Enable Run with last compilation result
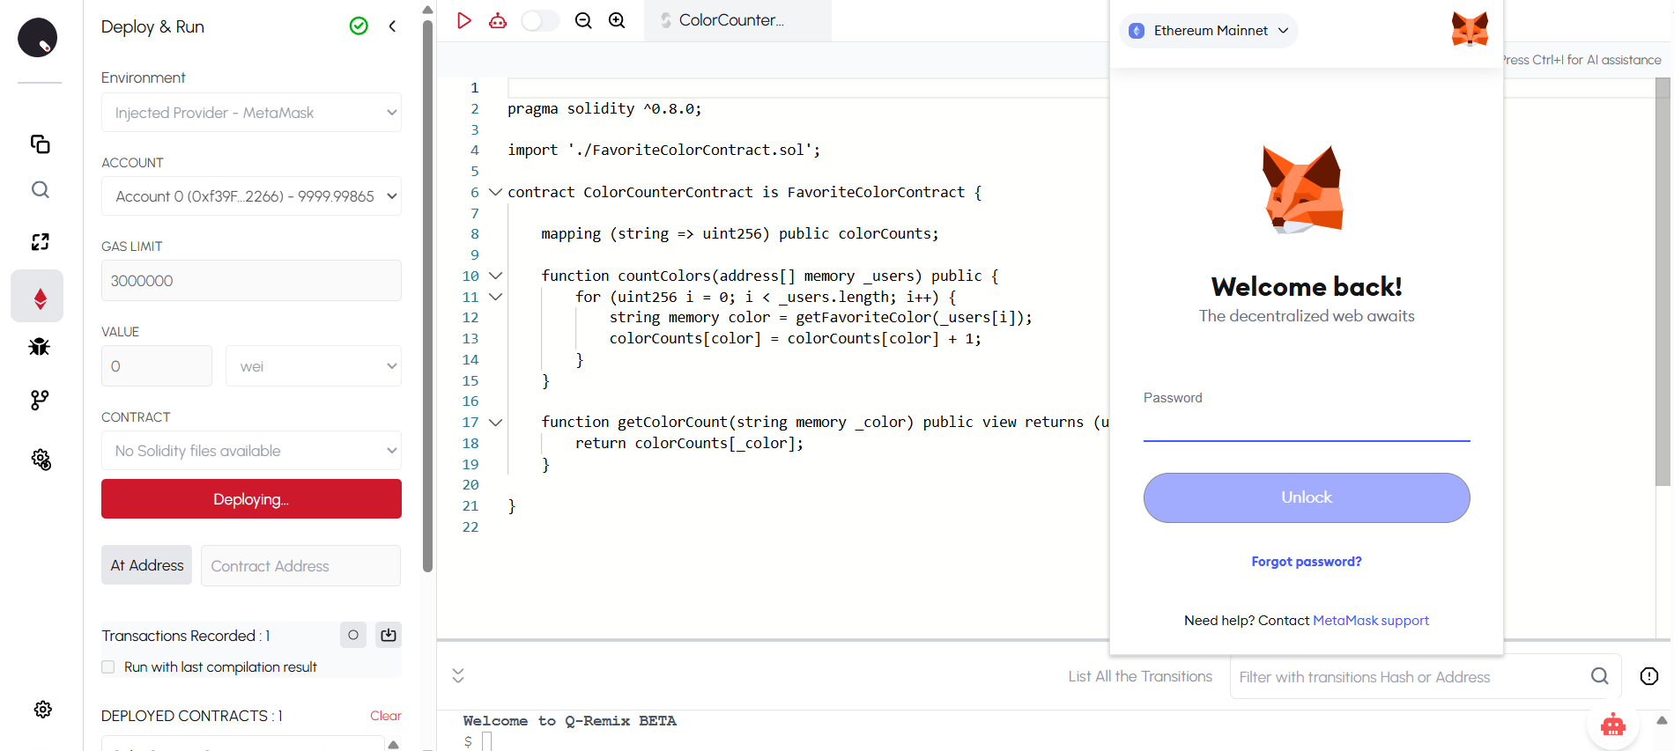This screenshot has width=1674, height=751. (x=108, y=667)
